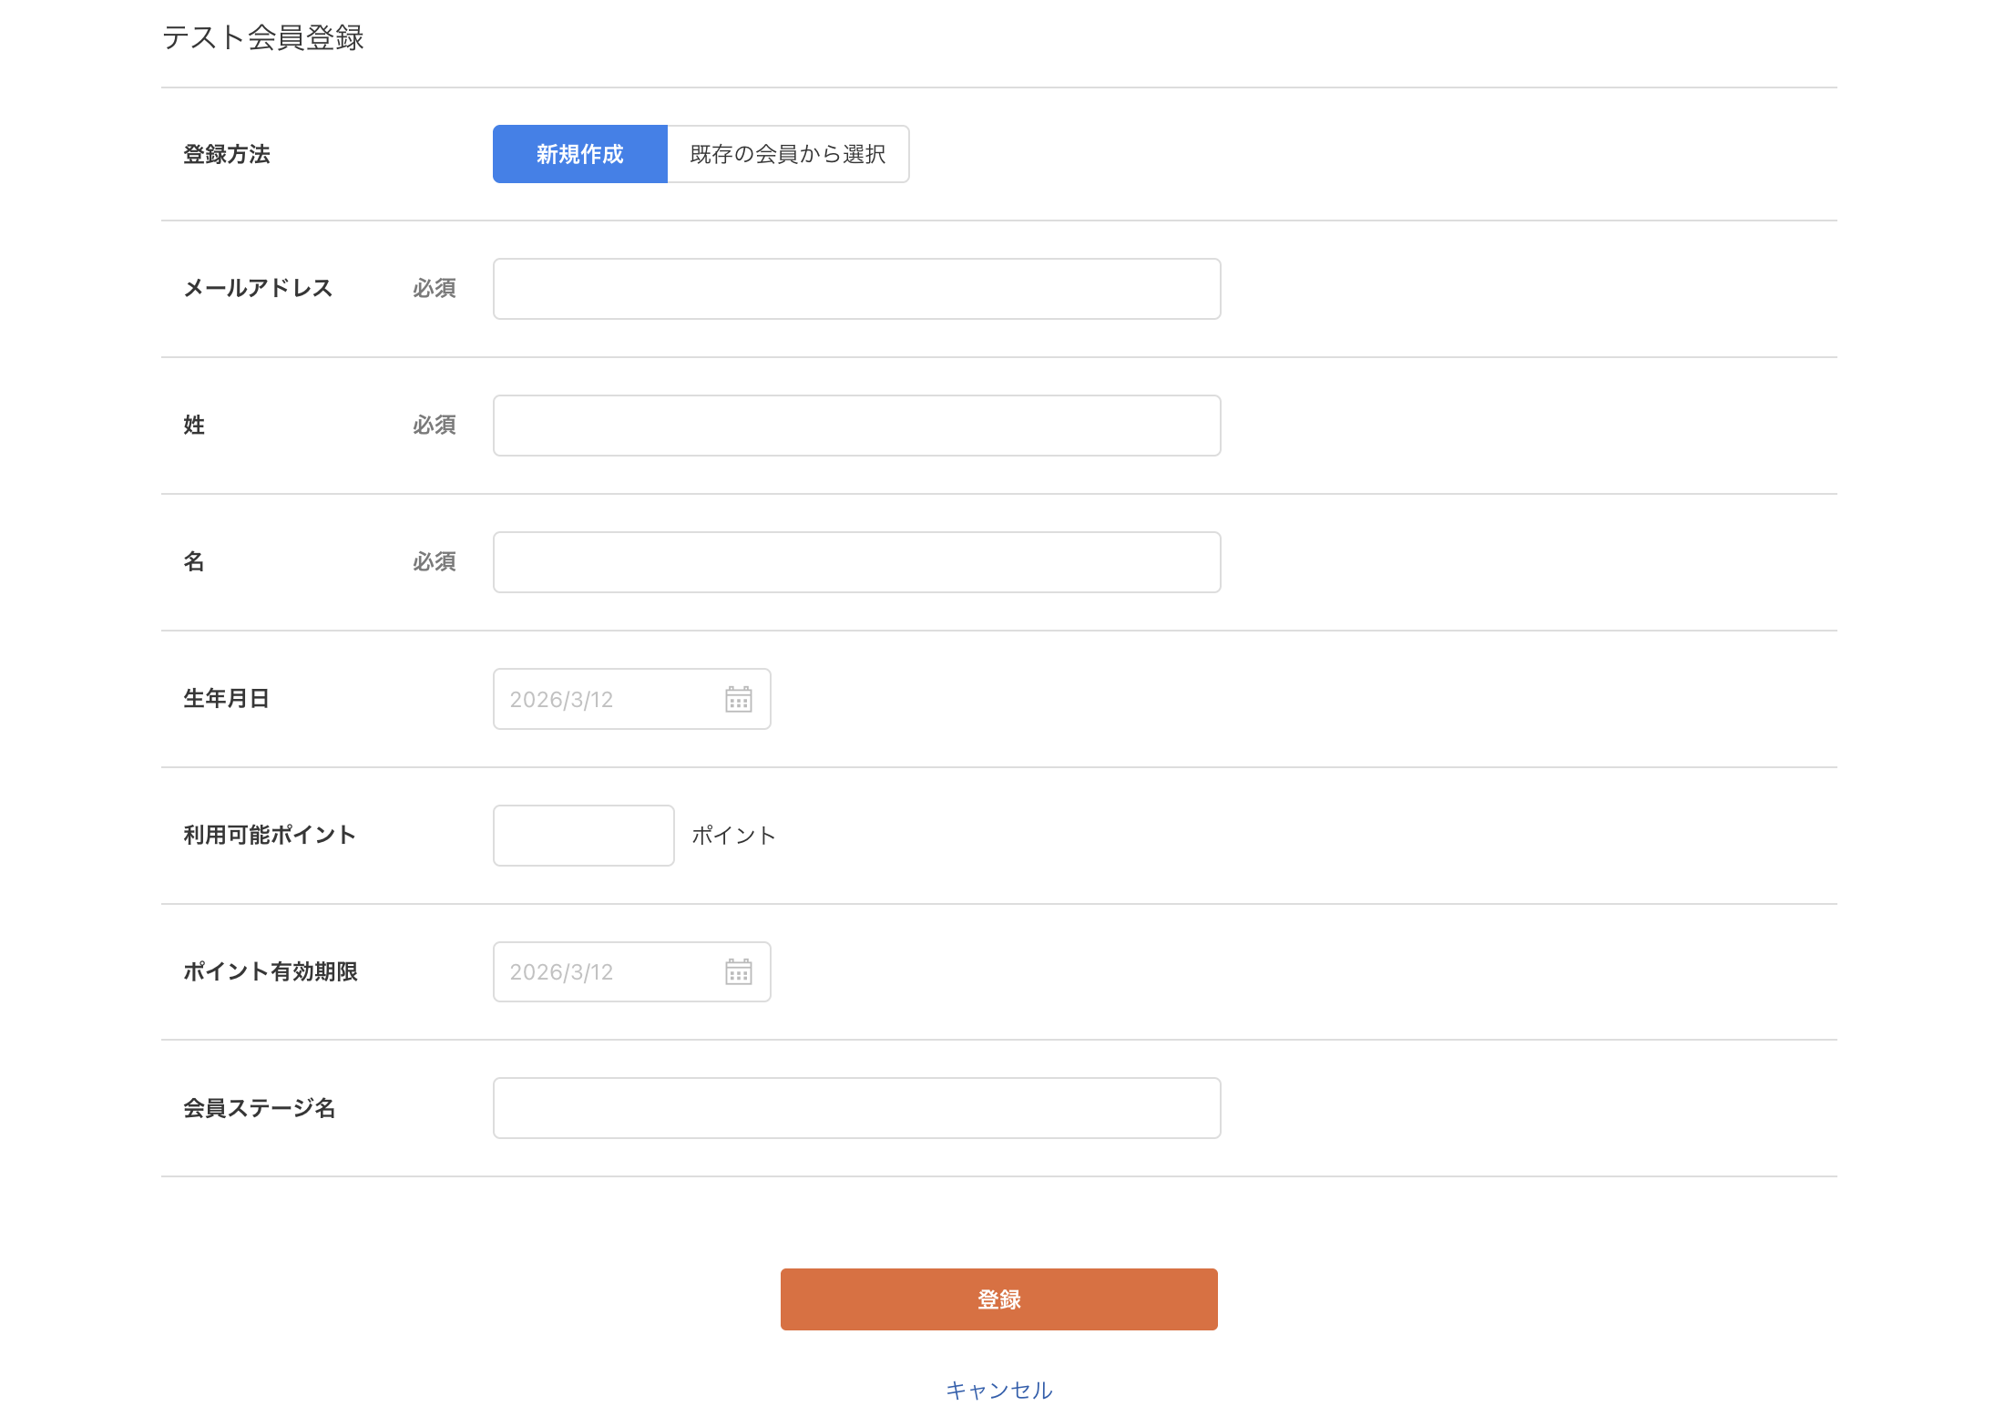Select the 新規作成 registration method
Viewport: 1995px width, 1427px height.
[579, 154]
